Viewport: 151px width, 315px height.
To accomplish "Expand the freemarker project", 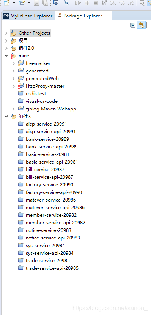I will click(13, 63).
